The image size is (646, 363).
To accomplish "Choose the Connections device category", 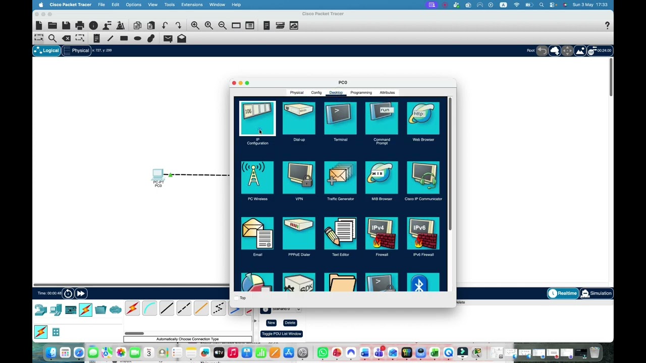I will pyautogui.click(x=85, y=310).
